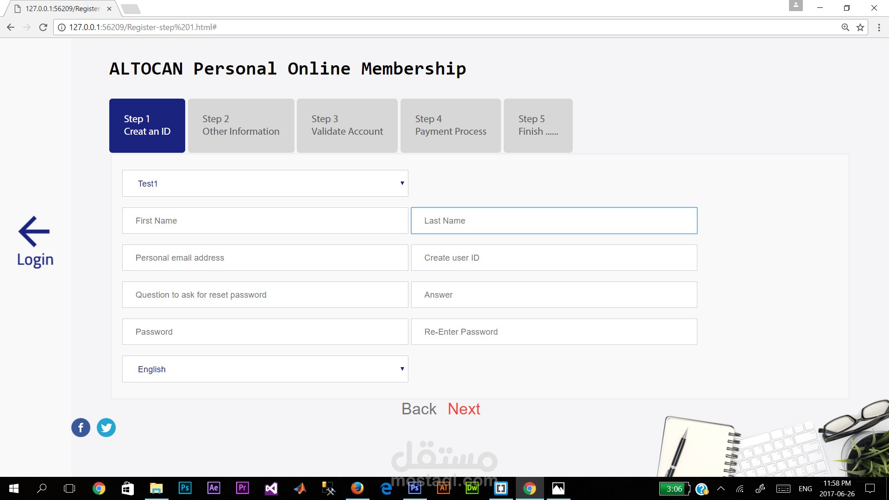Open the English language dropdown

tap(265, 369)
